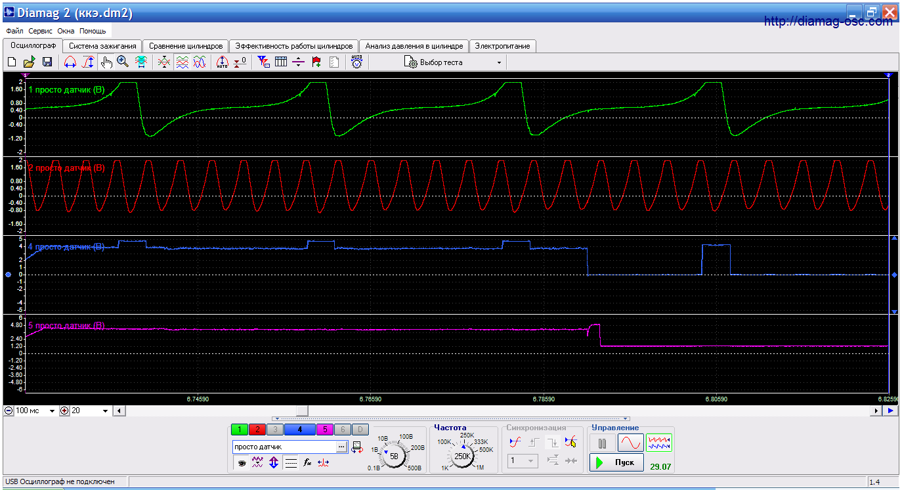Switch to Электропитание tab

504,46
